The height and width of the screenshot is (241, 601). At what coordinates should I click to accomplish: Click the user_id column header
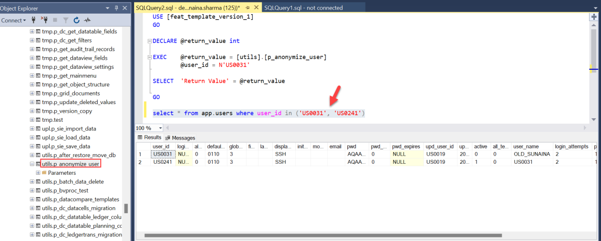(163, 147)
